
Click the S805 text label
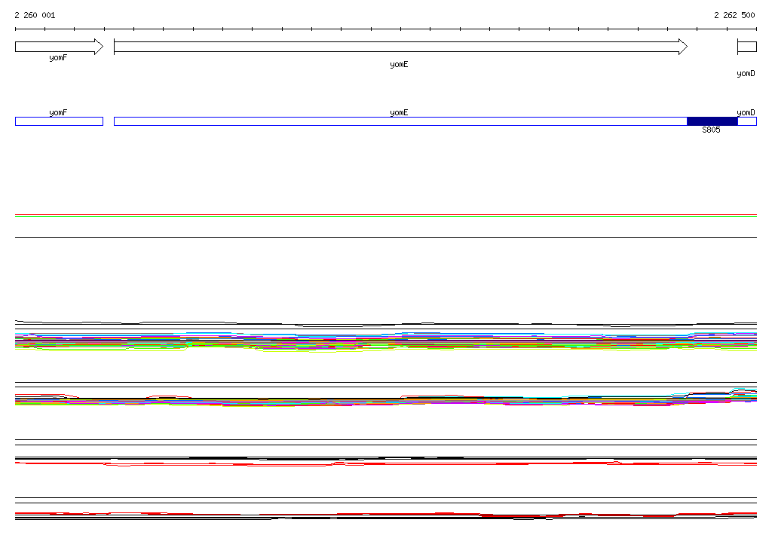click(711, 130)
